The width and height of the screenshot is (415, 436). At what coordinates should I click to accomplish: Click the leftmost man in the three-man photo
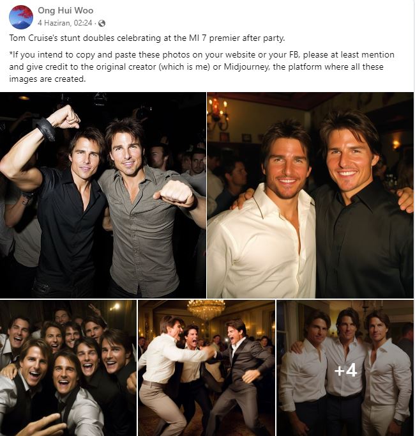click(306, 373)
